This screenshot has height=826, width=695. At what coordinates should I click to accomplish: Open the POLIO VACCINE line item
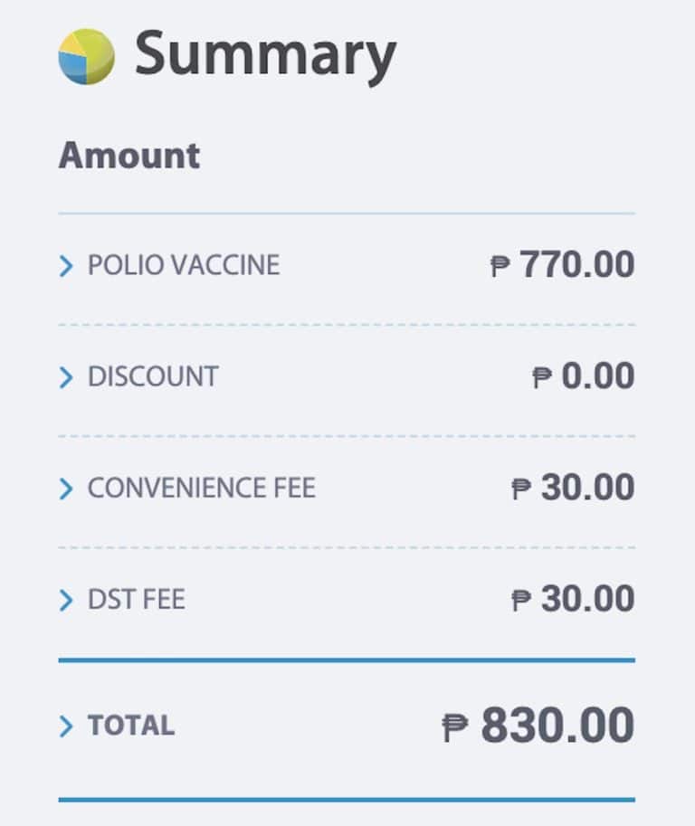pos(184,265)
